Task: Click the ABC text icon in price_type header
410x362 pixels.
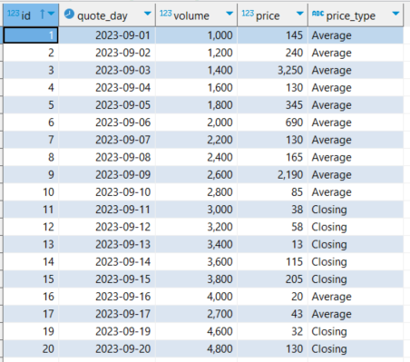Action: (317, 14)
